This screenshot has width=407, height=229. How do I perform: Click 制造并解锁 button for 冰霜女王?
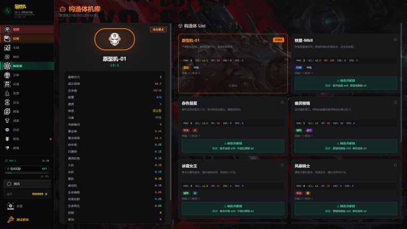[233, 209]
